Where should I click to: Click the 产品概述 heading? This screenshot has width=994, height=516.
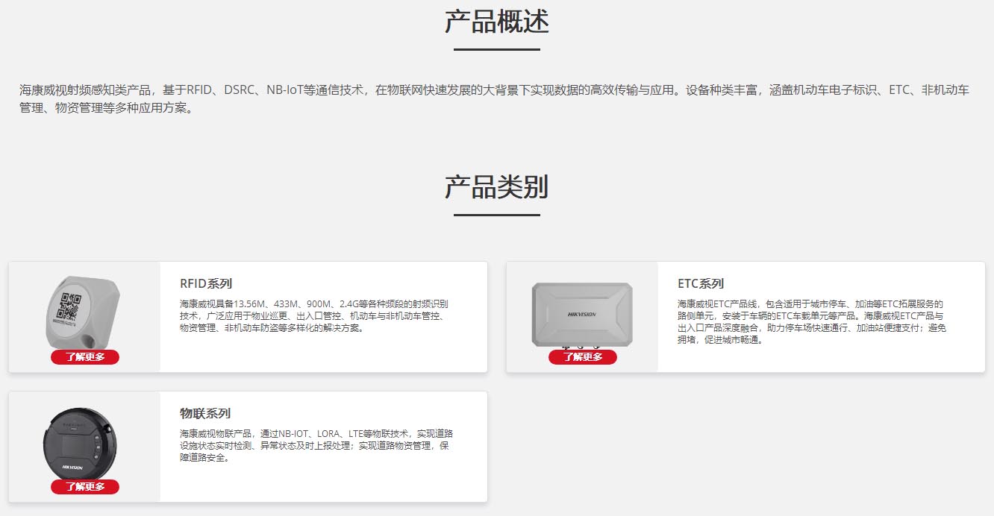click(497, 22)
